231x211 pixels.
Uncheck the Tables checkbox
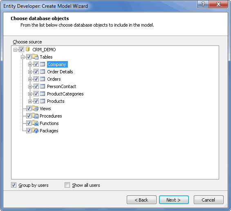click(x=29, y=57)
